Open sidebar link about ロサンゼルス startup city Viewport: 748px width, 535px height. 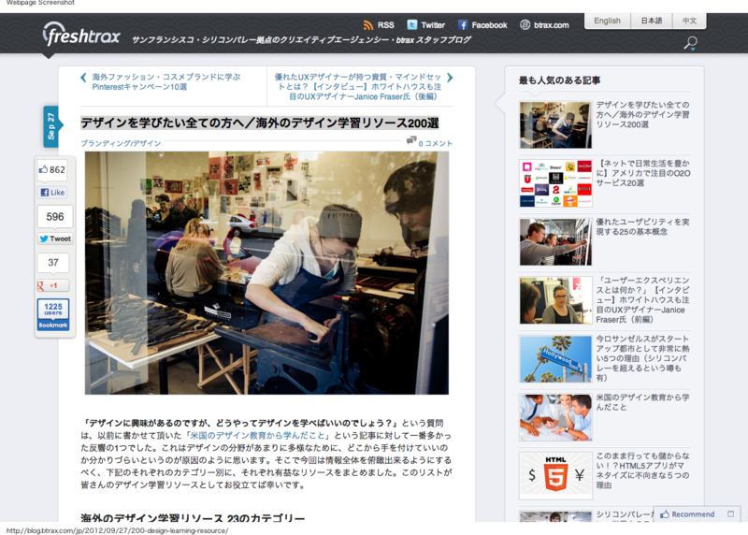tap(642, 358)
